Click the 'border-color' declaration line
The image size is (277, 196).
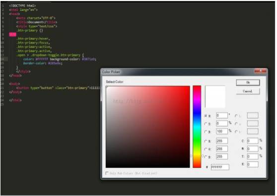pyautogui.click(x=43, y=63)
